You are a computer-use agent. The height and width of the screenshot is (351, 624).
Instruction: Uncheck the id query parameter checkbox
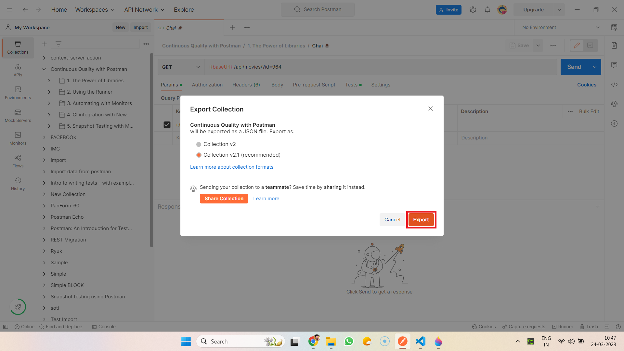tap(167, 125)
